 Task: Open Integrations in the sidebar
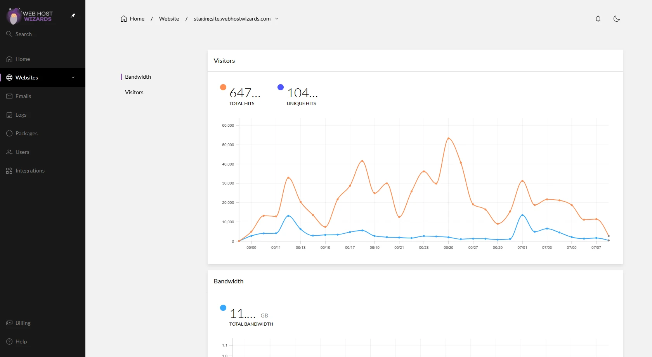pos(43,171)
